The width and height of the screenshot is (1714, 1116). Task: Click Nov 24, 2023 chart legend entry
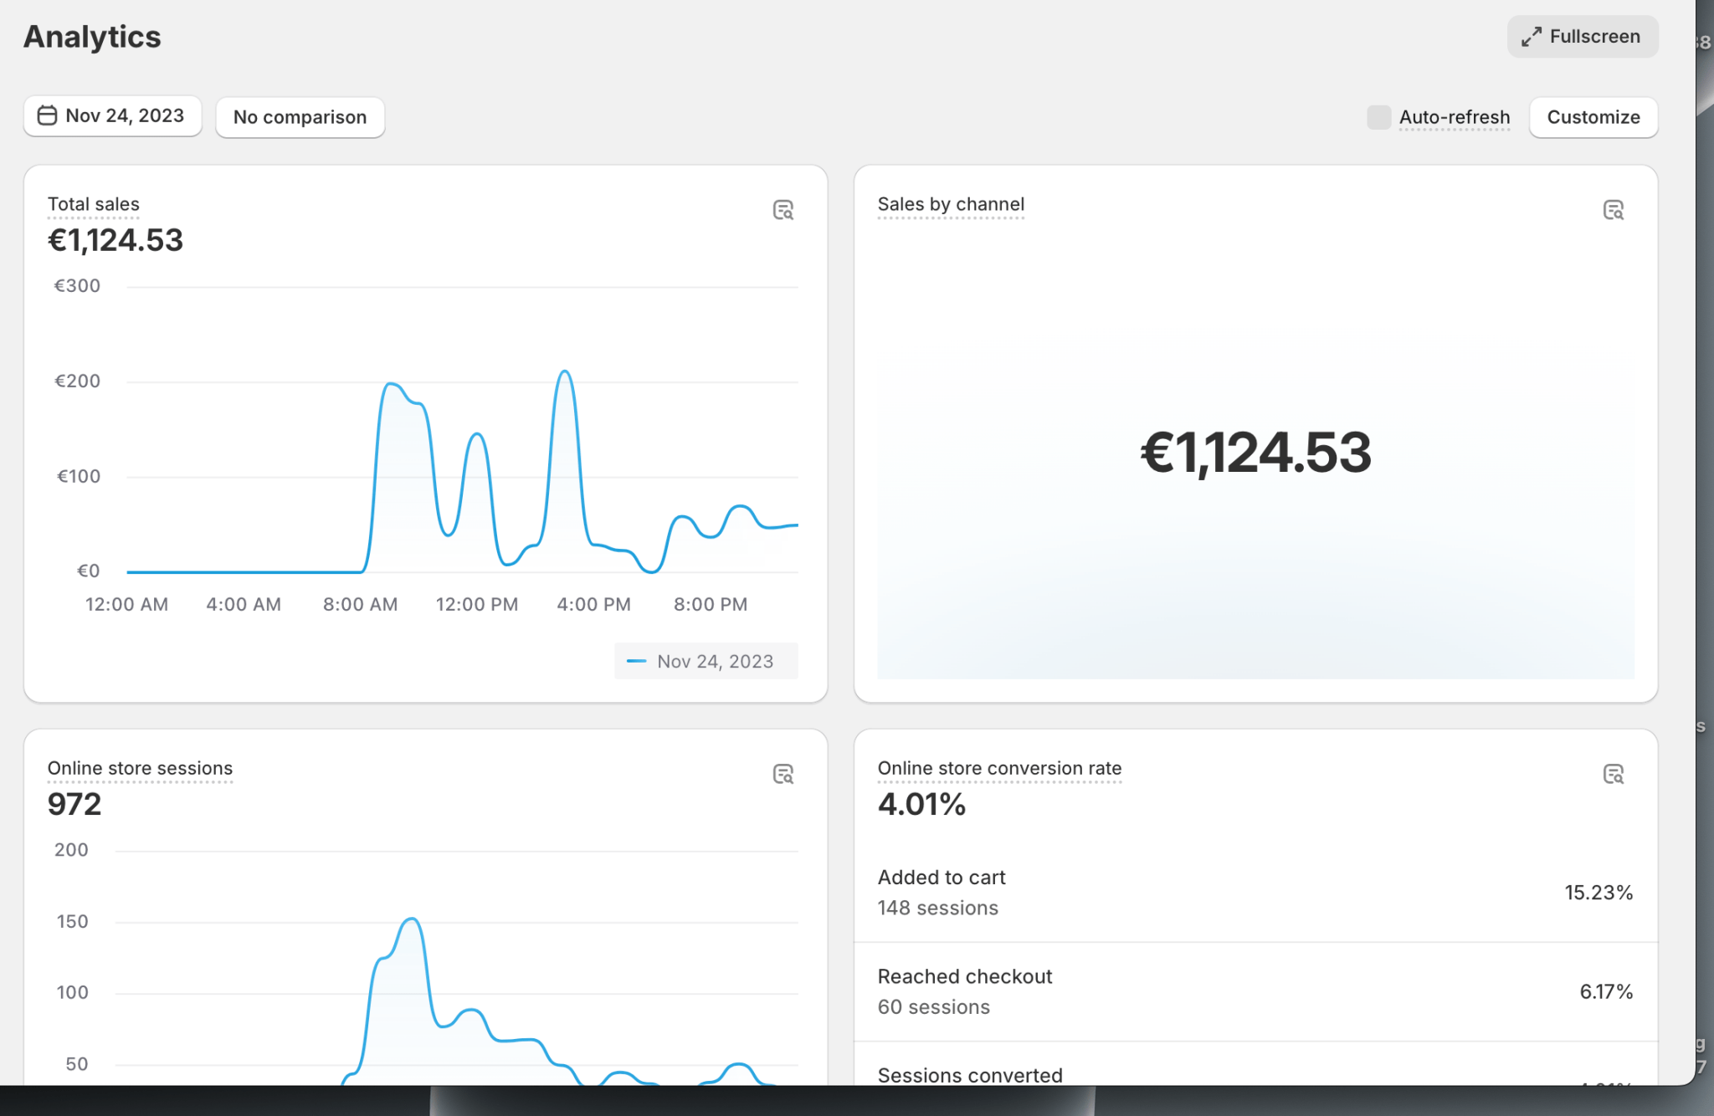coord(706,661)
